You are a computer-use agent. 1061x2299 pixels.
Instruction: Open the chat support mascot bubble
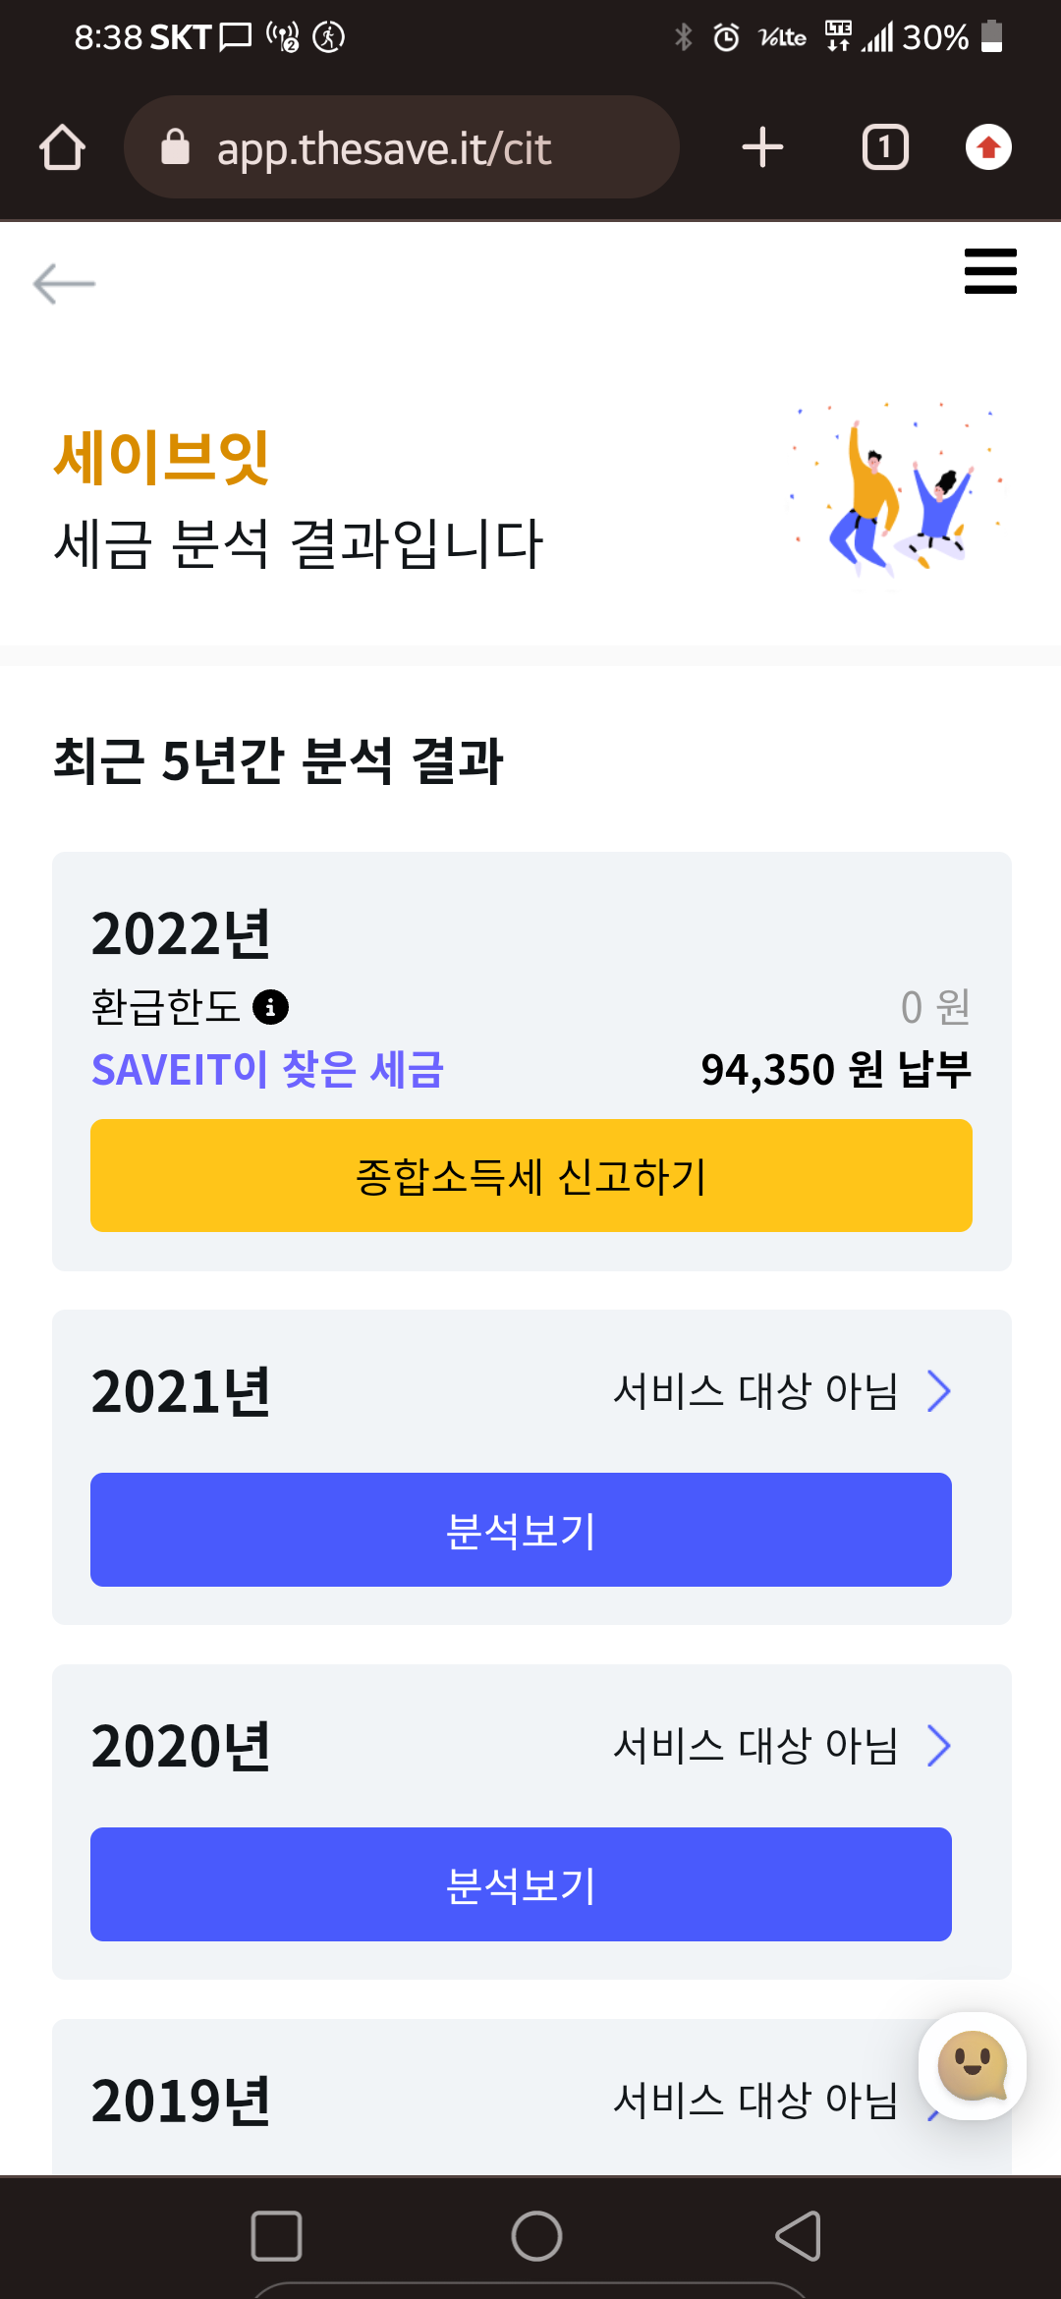pyautogui.click(x=973, y=2065)
